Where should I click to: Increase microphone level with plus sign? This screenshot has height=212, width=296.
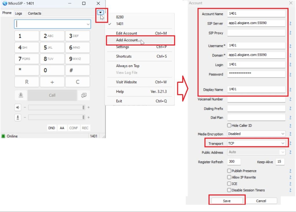coord(88,117)
